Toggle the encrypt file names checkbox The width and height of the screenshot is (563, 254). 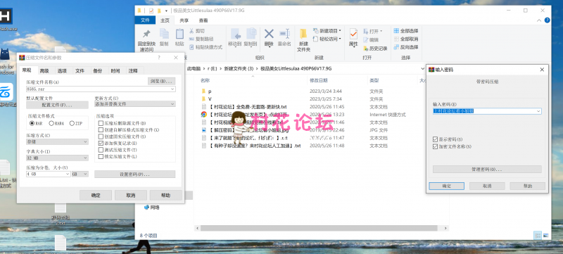click(436, 146)
